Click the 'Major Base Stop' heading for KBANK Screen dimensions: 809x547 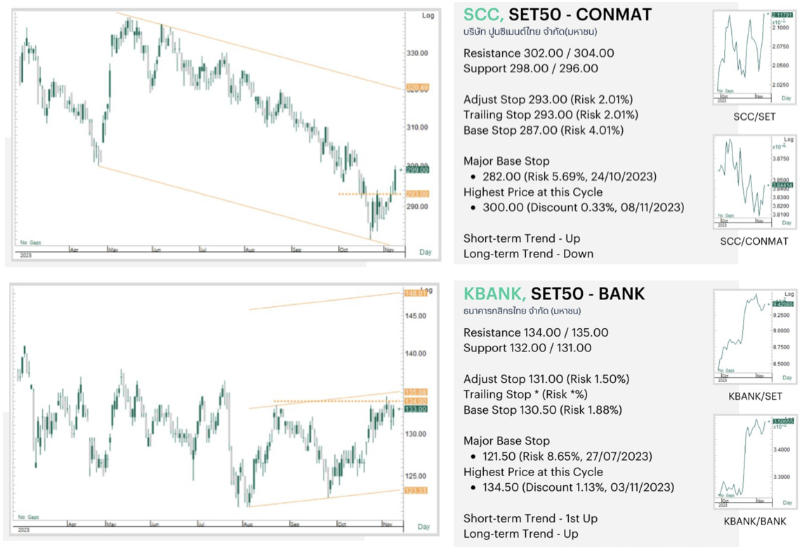pyautogui.click(x=506, y=441)
